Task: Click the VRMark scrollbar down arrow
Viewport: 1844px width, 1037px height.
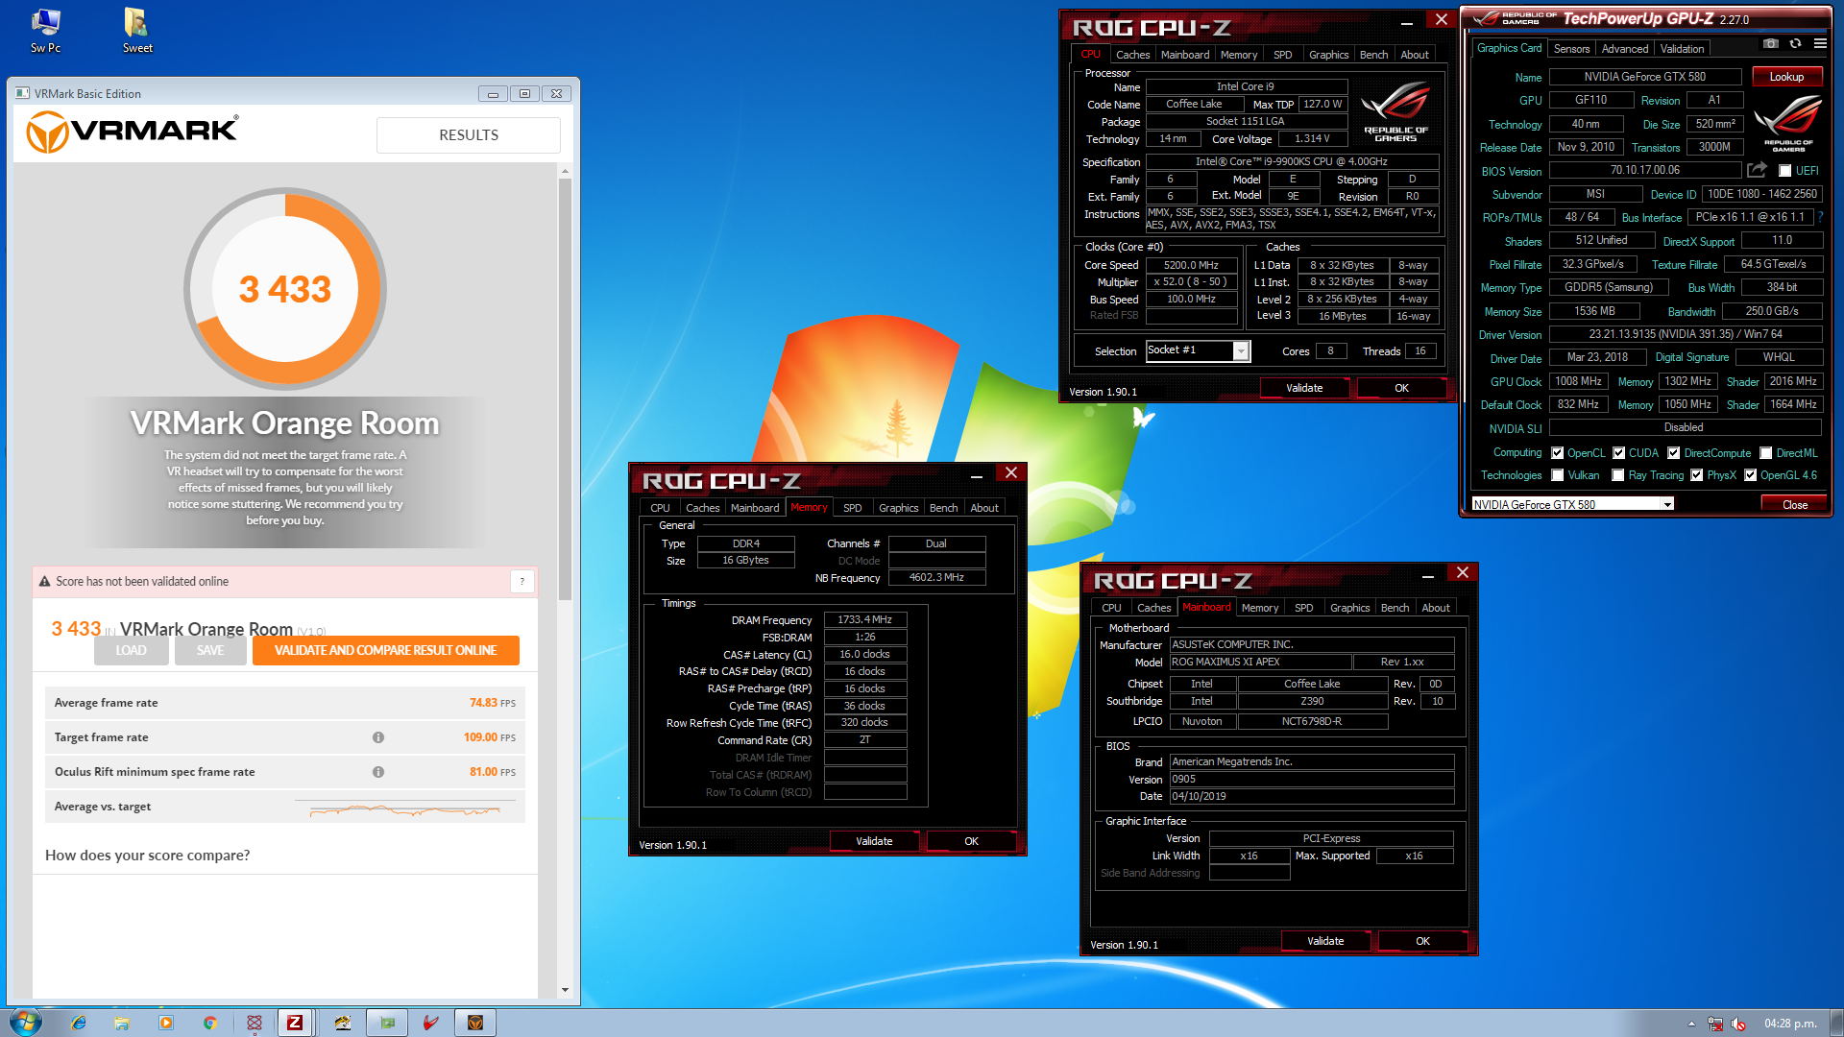Action: pos(565,990)
